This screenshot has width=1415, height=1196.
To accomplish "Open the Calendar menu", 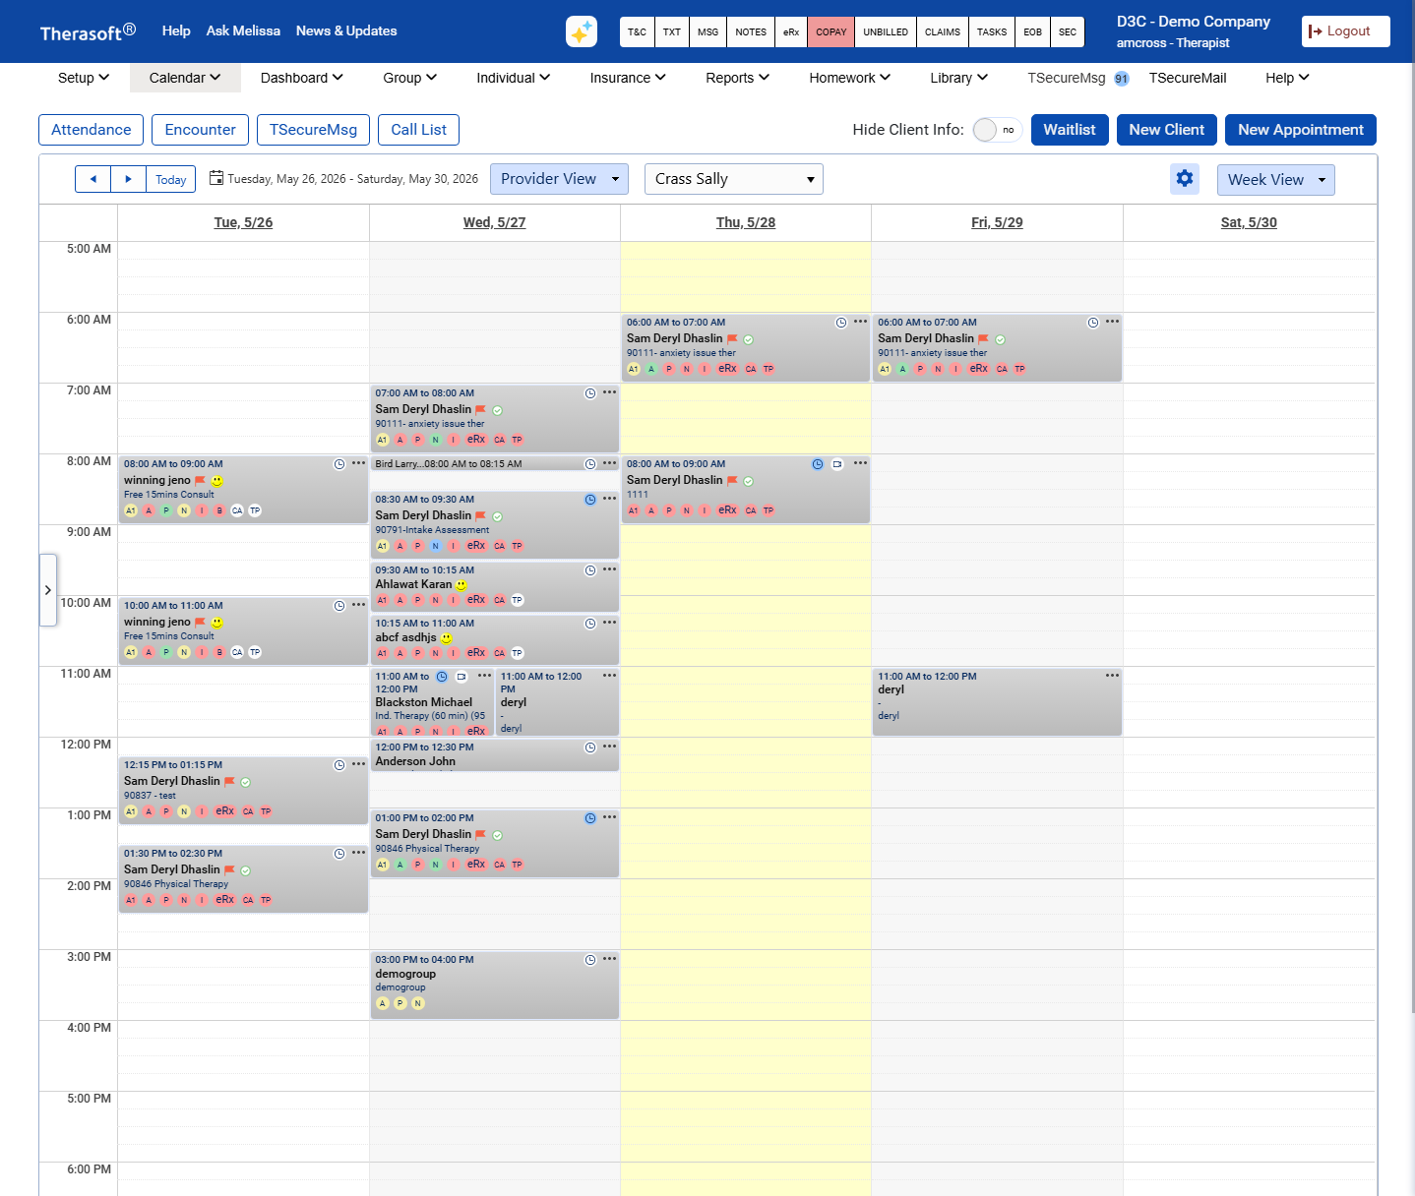I will pyautogui.click(x=185, y=78).
